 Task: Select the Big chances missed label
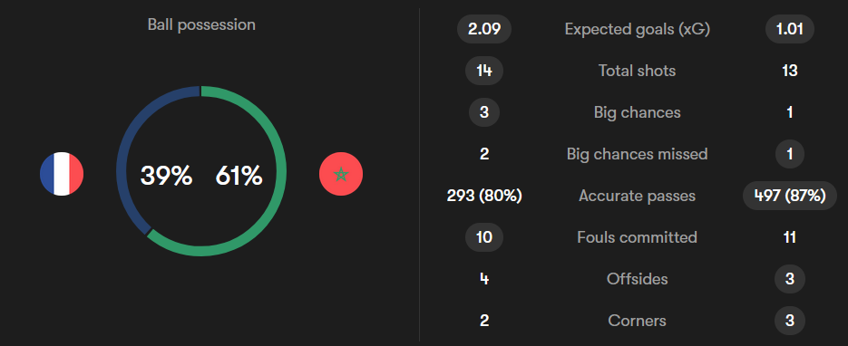tap(637, 154)
